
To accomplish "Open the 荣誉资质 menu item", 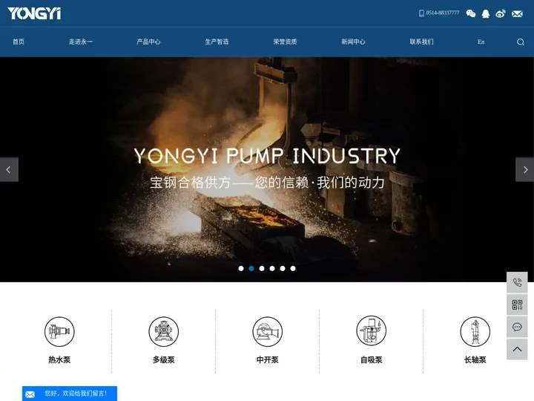I will pos(285,42).
